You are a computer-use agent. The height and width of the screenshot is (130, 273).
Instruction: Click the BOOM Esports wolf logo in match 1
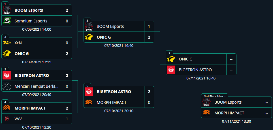(7, 10)
